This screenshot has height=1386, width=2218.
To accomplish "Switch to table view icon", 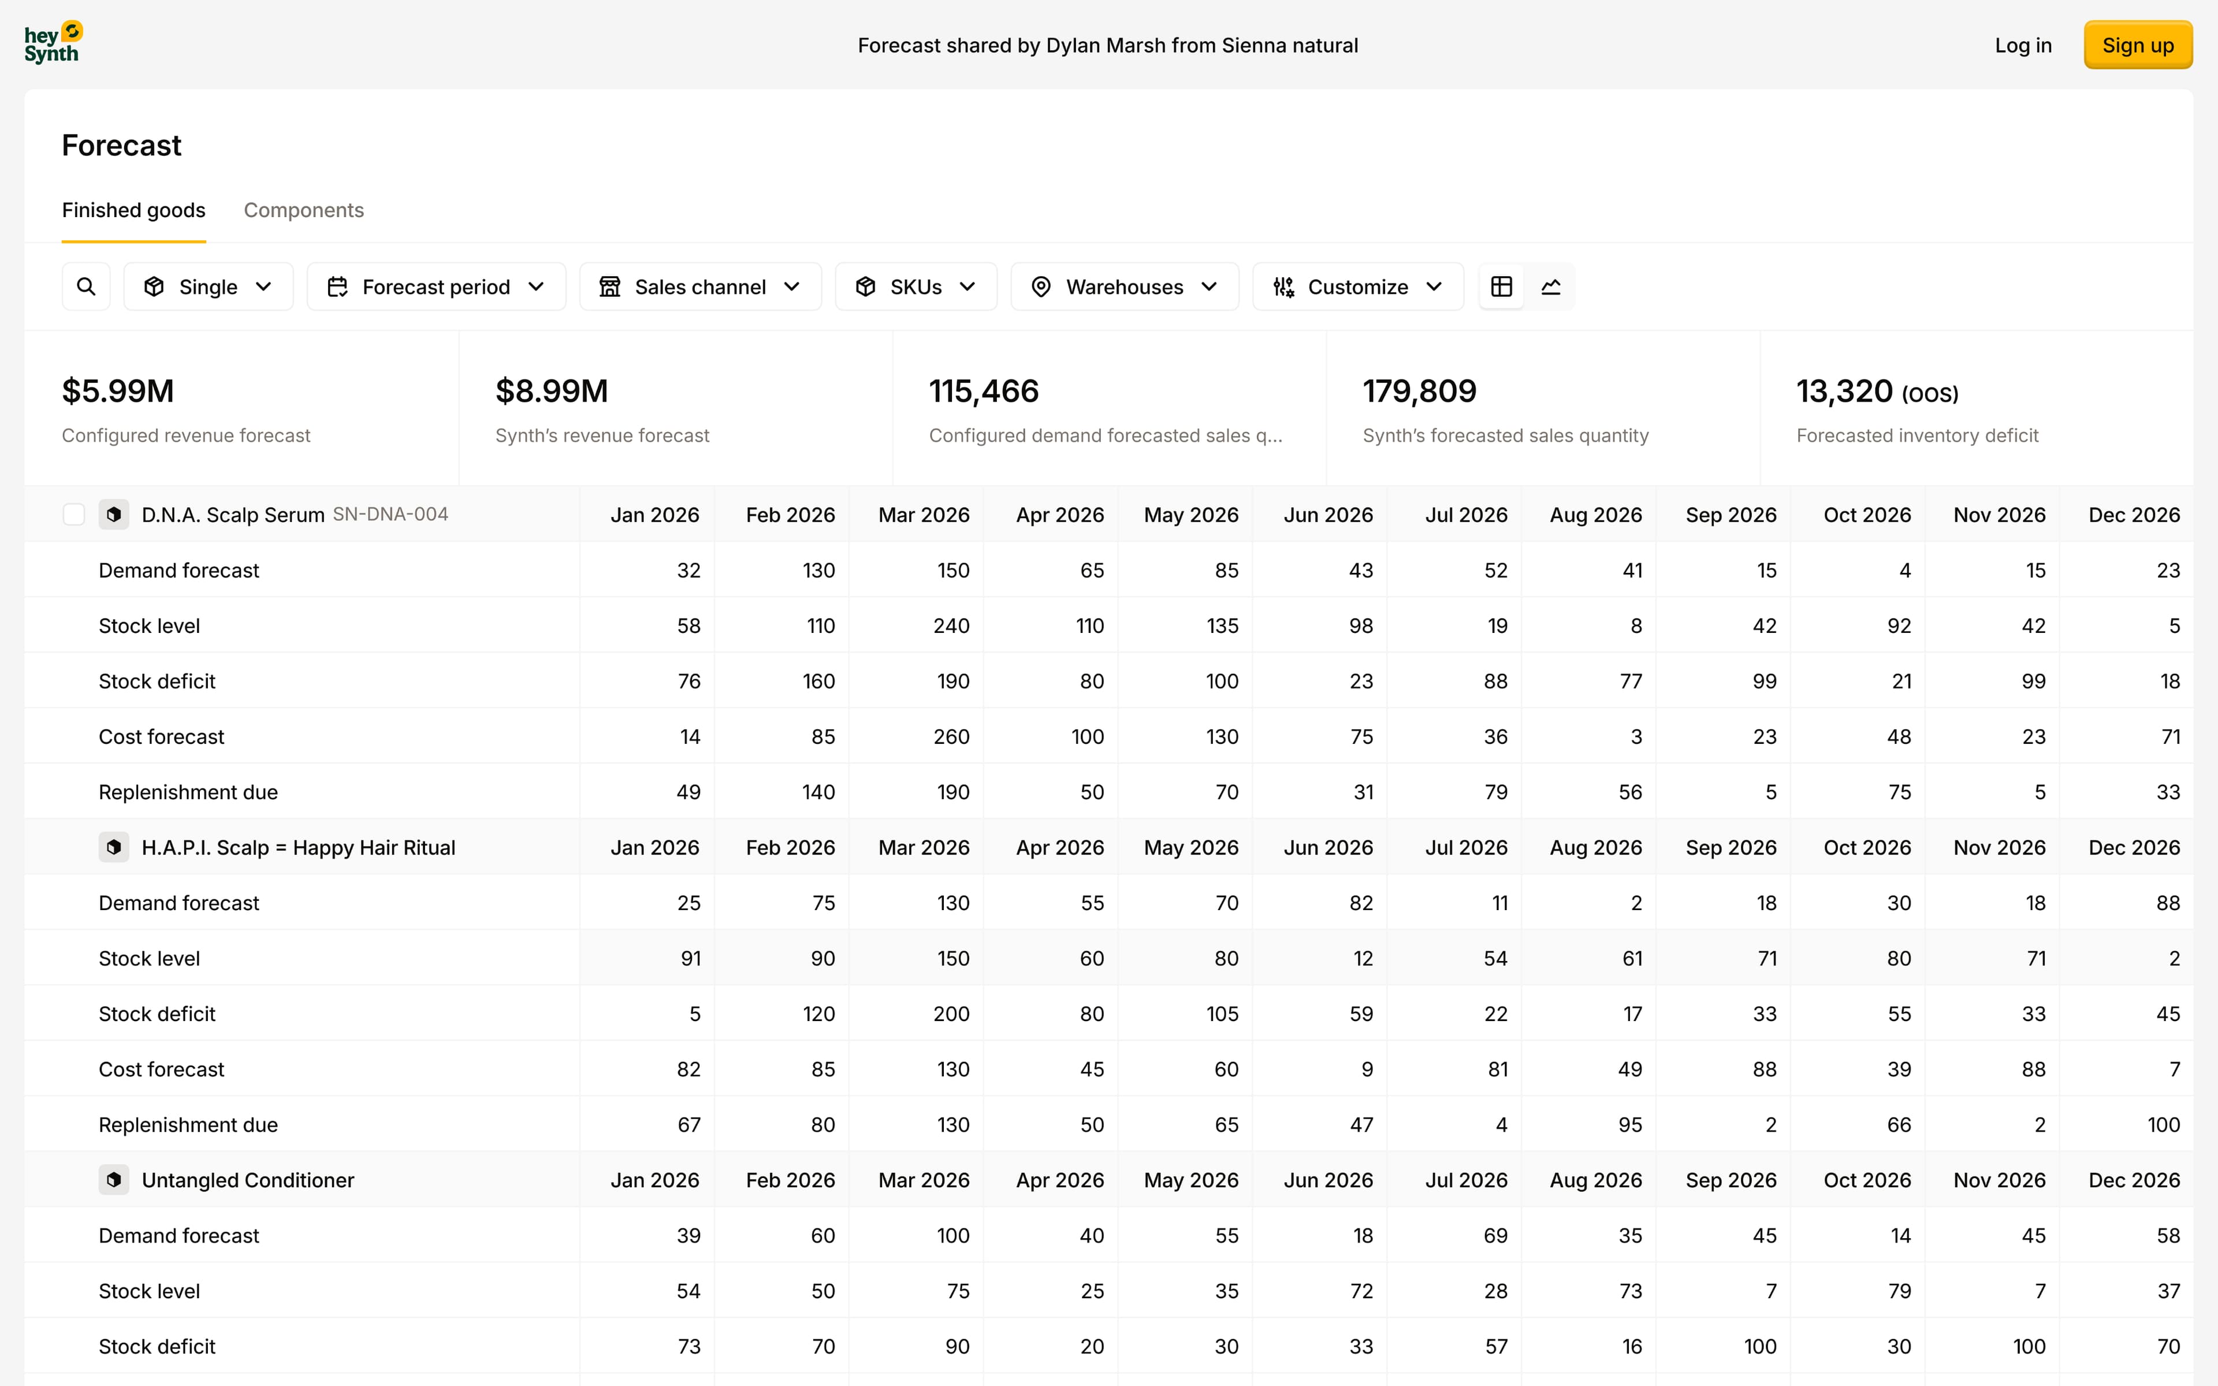I will click(1501, 287).
